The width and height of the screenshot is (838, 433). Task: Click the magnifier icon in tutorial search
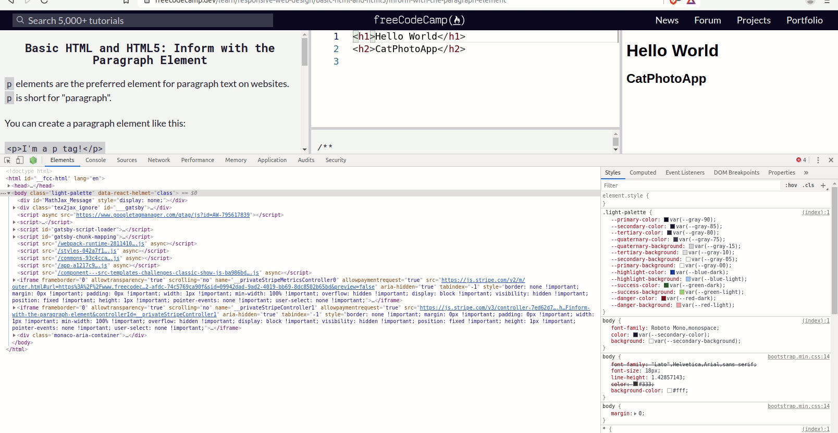coord(20,20)
